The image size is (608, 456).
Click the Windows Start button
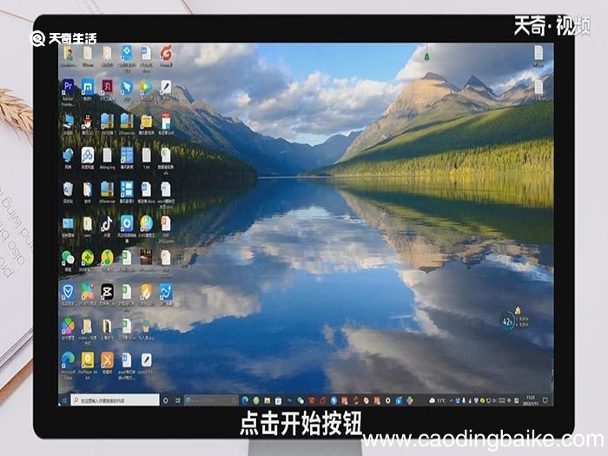click(x=64, y=400)
